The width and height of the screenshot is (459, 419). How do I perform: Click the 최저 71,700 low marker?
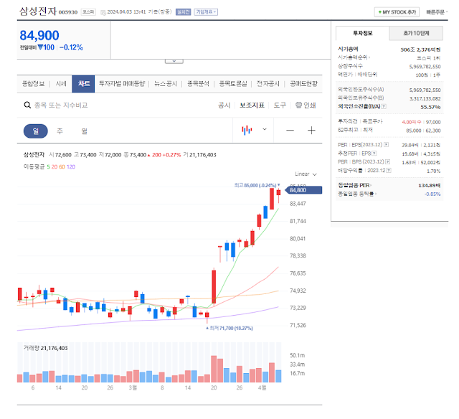pyautogui.click(x=231, y=328)
